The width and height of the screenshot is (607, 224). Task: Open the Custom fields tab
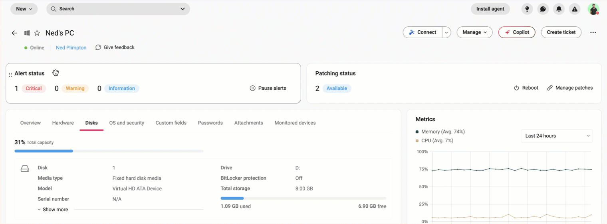[x=171, y=123]
